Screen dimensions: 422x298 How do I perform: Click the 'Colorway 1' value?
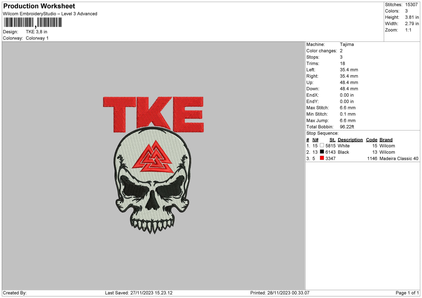tap(37, 38)
